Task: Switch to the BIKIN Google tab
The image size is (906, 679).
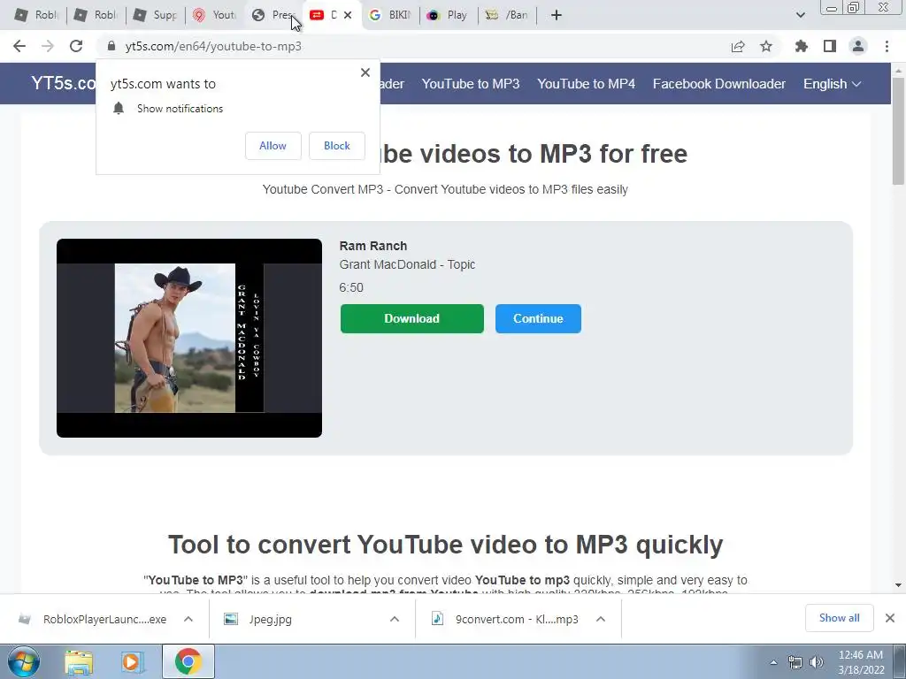Action: [x=390, y=15]
